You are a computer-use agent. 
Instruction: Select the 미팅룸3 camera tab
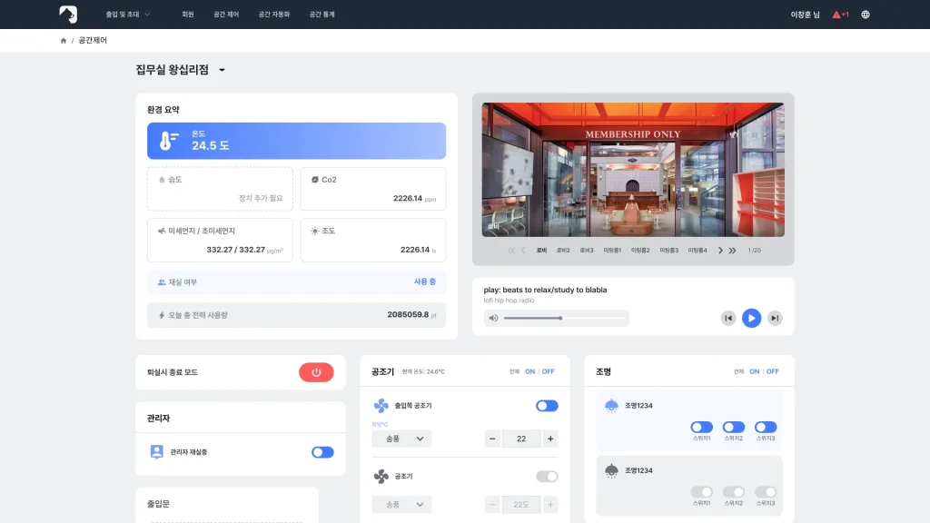coord(669,251)
